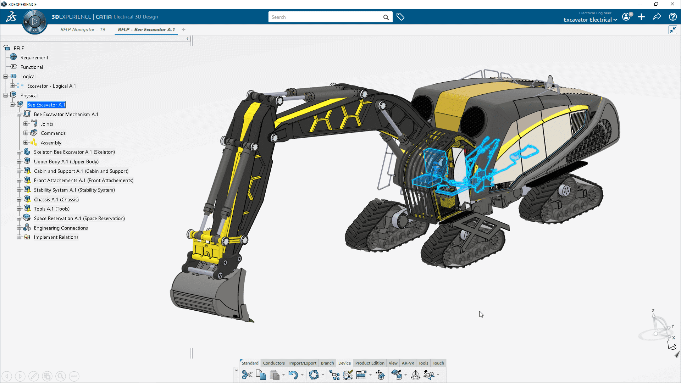Screen dimensions: 681x383
Task: Click the Cut scissors icon
Action: point(247,375)
